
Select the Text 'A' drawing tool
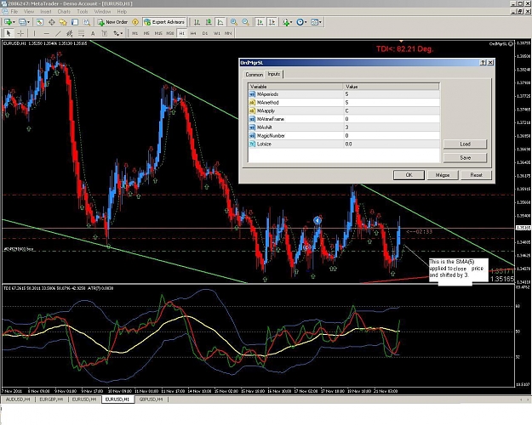point(93,33)
